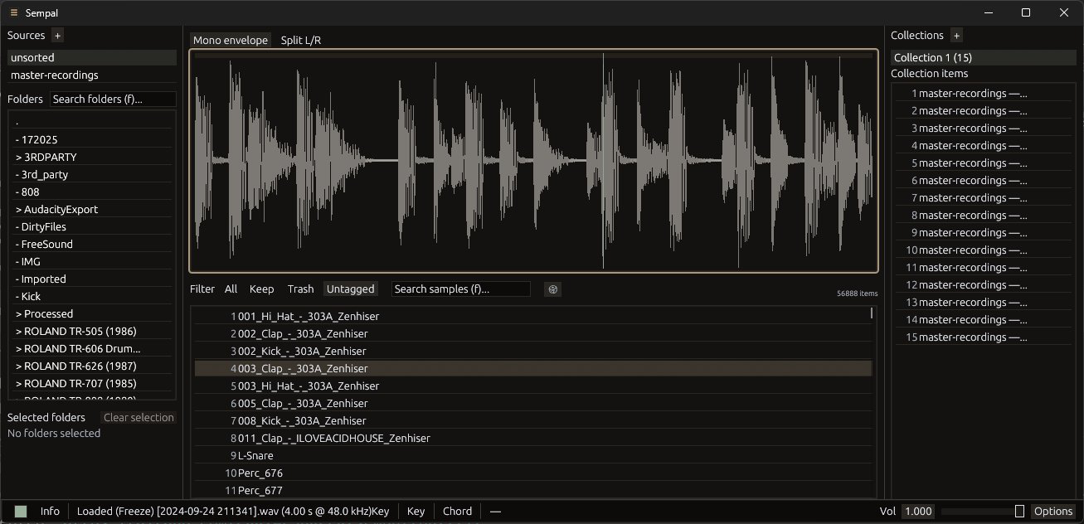Click the random sample icon beside the search box
Image resolution: width=1084 pixels, height=524 pixels.
[x=552, y=289]
